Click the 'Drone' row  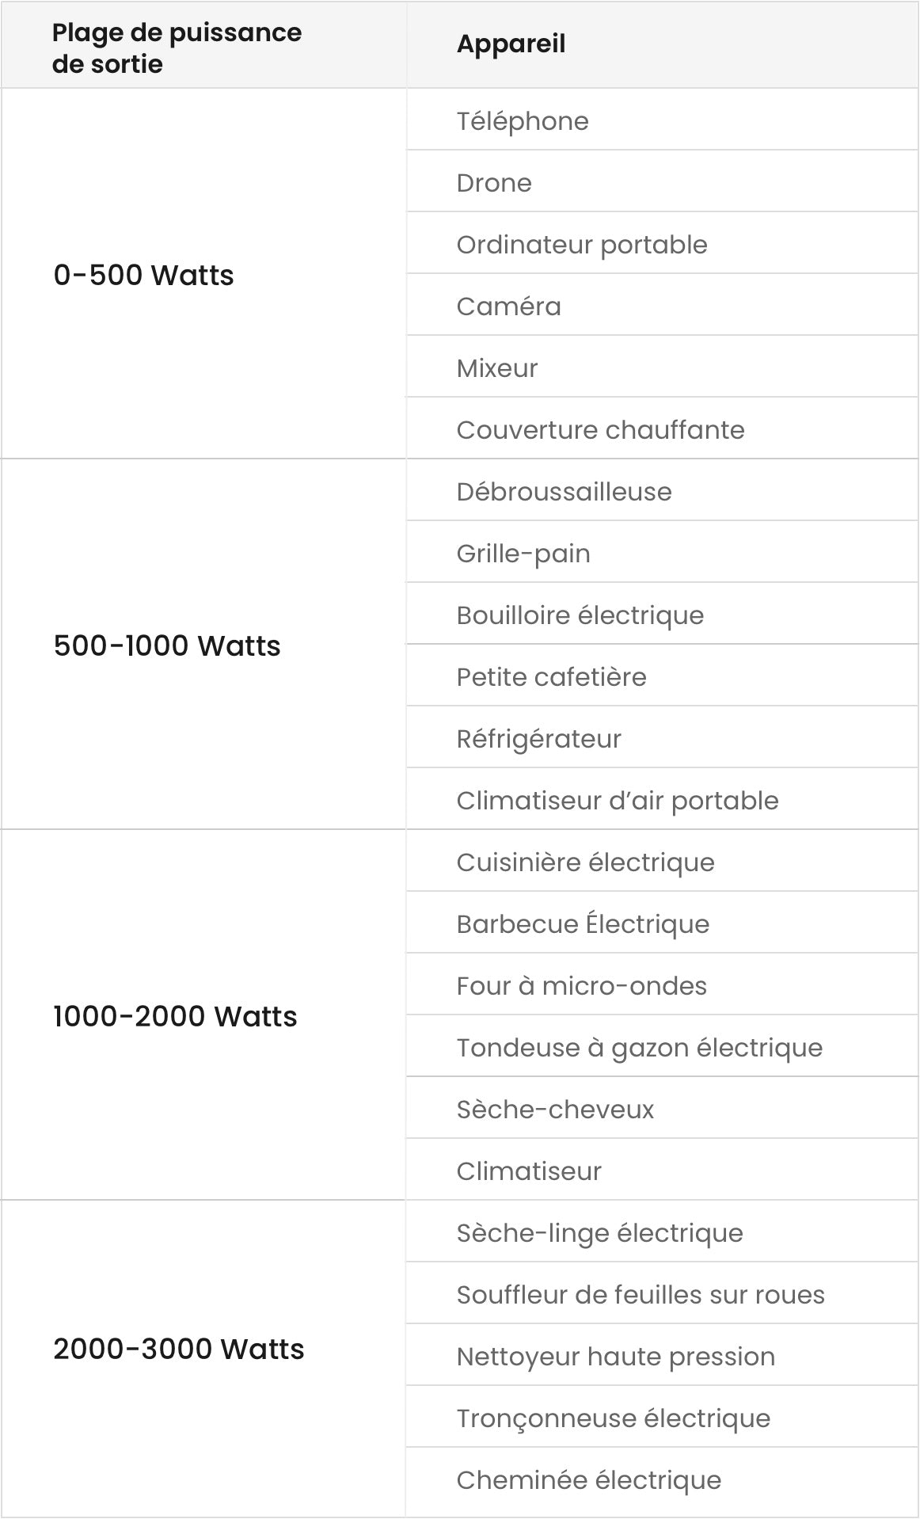(494, 184)
